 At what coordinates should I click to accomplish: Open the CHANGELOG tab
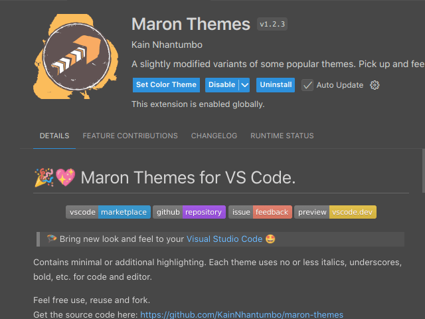tap(214, 136)
